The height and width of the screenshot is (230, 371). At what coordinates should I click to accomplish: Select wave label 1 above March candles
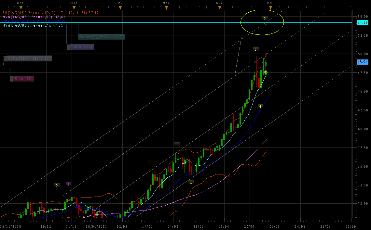pyautogui.click(x=177, y=144)
